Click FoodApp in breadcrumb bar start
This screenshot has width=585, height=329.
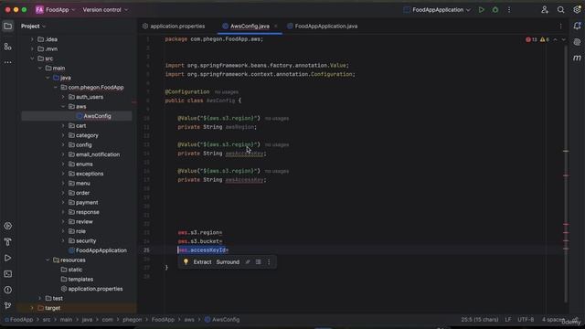(x=18, y=320)
